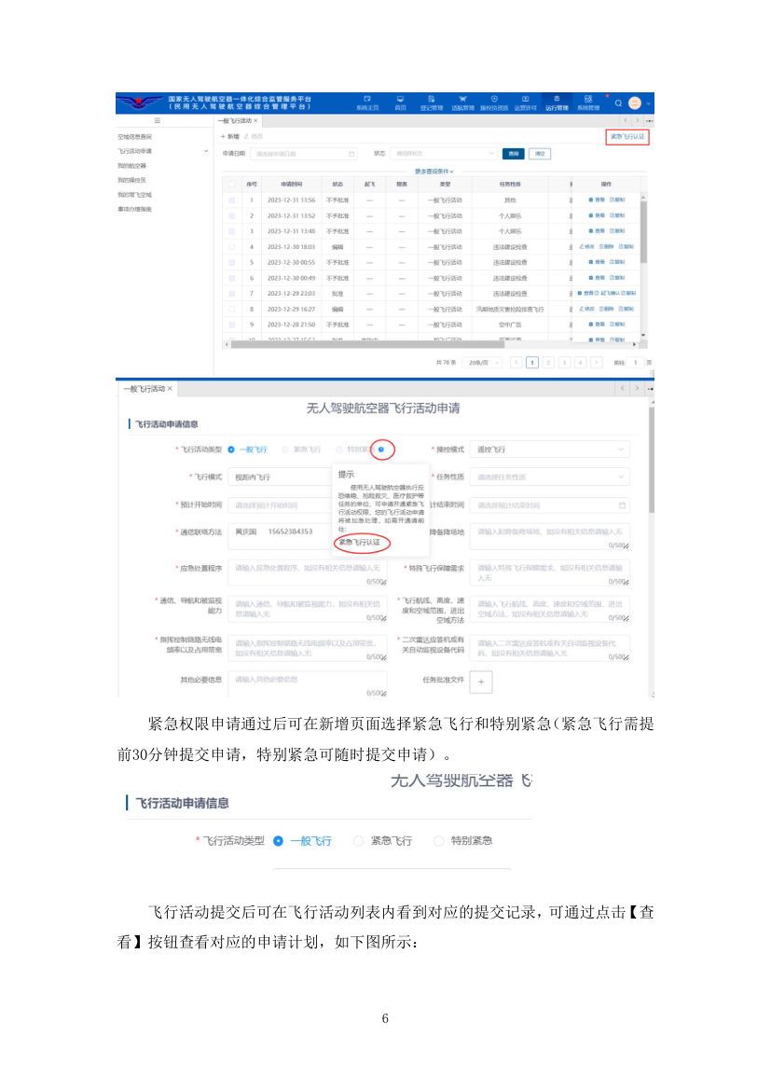Viewport: 771px width, 1091px height.
Task: Click the orange user avatar in header
Action: pyautogui.click(x=635, y=103)
